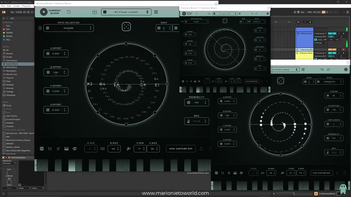Open hamburger menu in main Harmony Bloom window
Viewport: 351px width, 197px height.
point(156,12)
